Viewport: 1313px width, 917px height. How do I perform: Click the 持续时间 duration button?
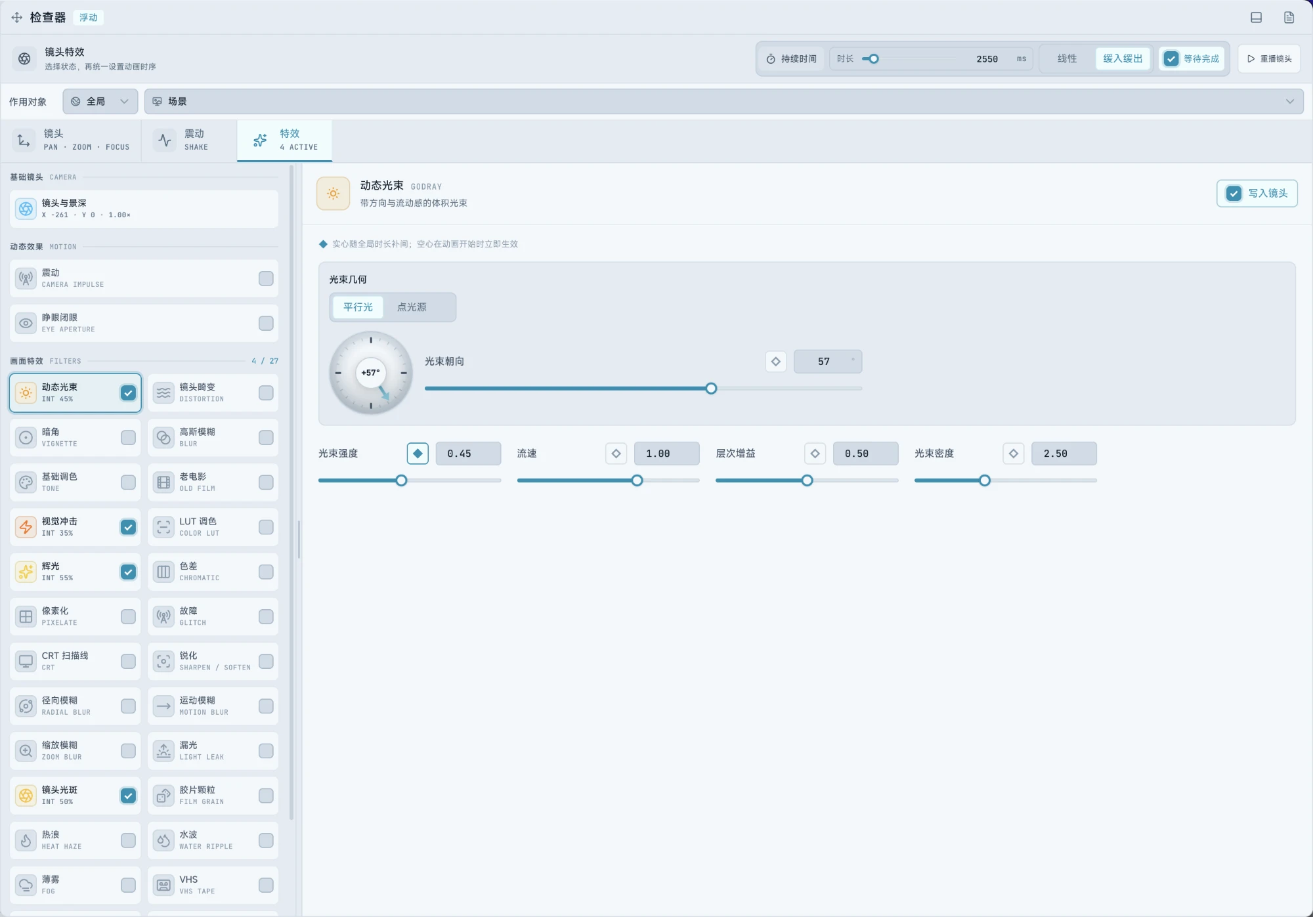792,59
